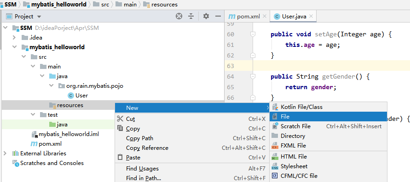This screenshot has height=182, width=410.
Task: Click 'return gender;' code text
Action: 311,87
